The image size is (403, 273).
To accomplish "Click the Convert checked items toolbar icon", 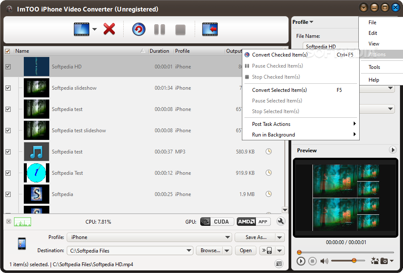I will [x=139, y=29].
